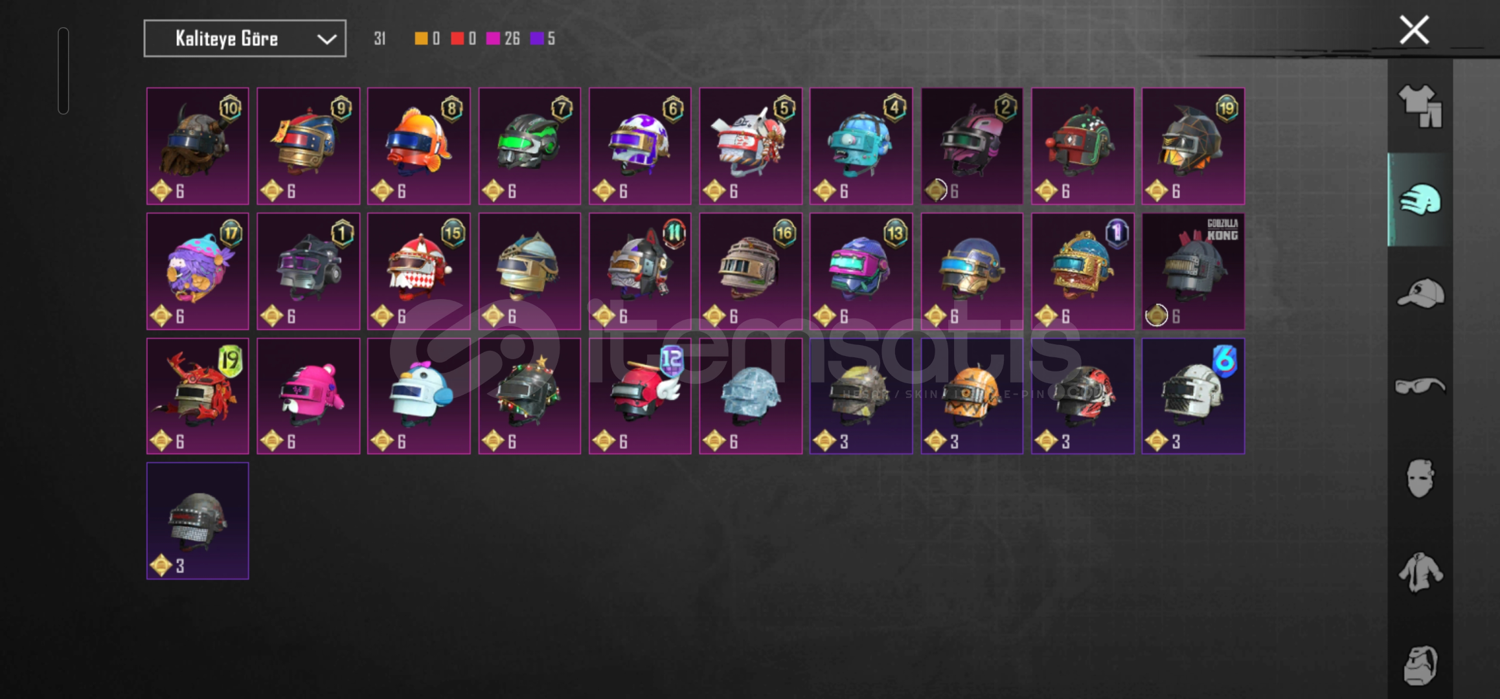This screenshot has width=1500, height=699.
Task: Open the cap headwear category icon
Action: point(1420,293)
